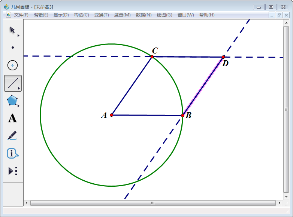Click the Geometer's Sketchpad title bar icon
Image resolution: width=293 pixels, height=217 pixels.
click(7, 7)
